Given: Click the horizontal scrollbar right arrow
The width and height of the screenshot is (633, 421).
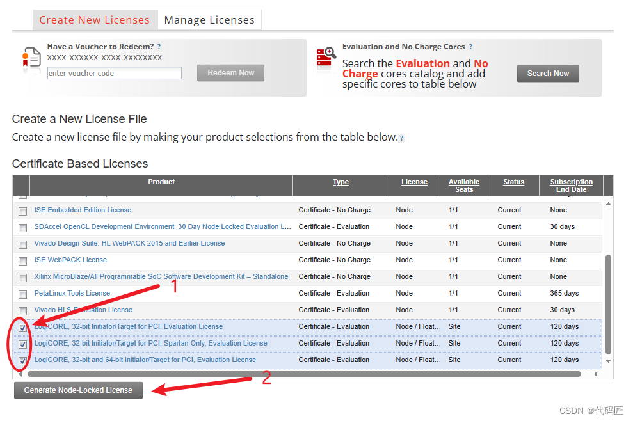Looking at the screenshot, I should click(596, 374).
